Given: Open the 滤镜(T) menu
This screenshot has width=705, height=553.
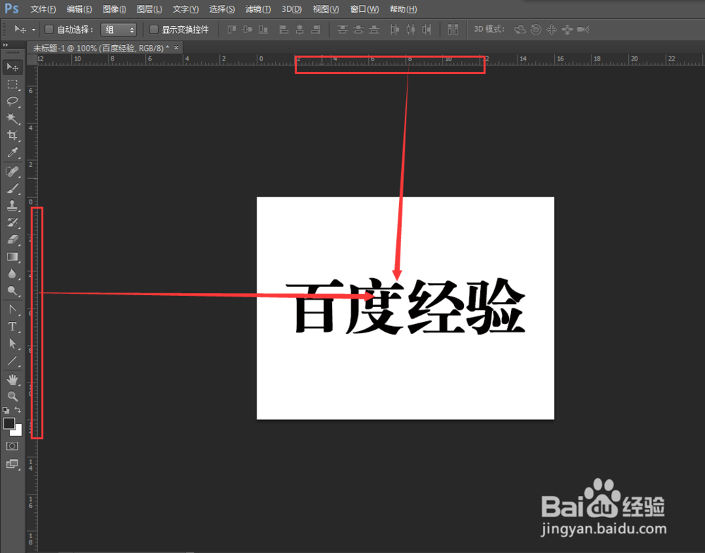Looking at the screenshot, I should coord(258,9).
